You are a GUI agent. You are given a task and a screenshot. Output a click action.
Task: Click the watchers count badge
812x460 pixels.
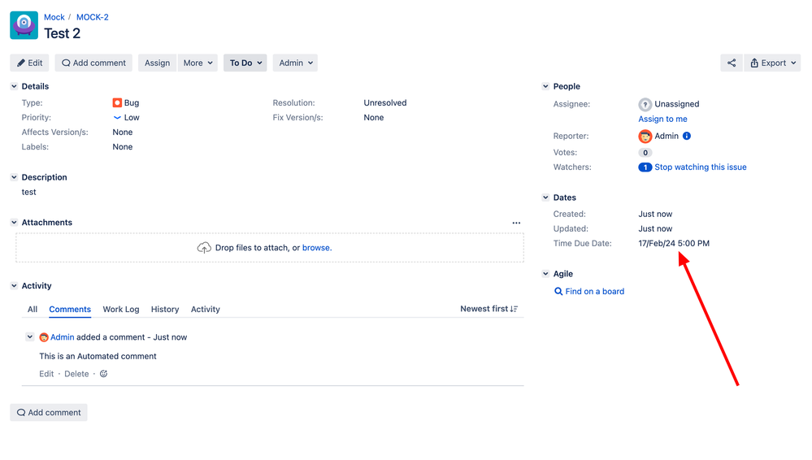pos(645,167)
